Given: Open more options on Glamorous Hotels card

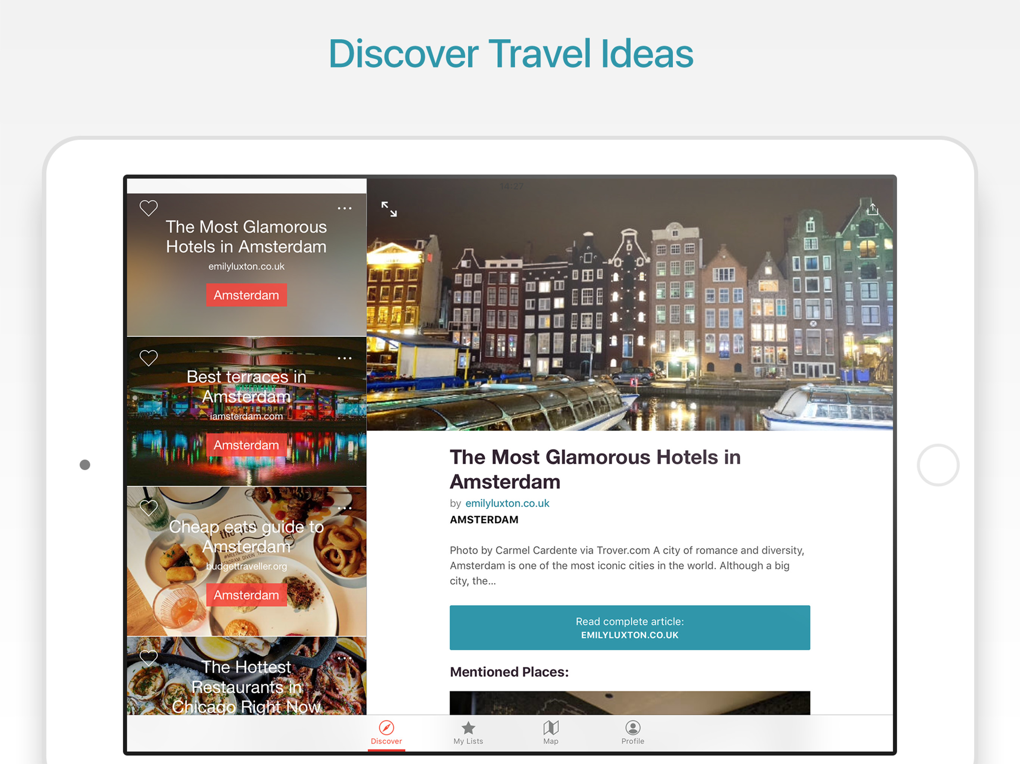Looking at the screenshot, I should [x=345, y=208].
